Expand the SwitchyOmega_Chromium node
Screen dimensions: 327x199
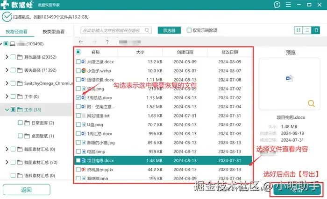pyautogui.click(x=7, y=83)
